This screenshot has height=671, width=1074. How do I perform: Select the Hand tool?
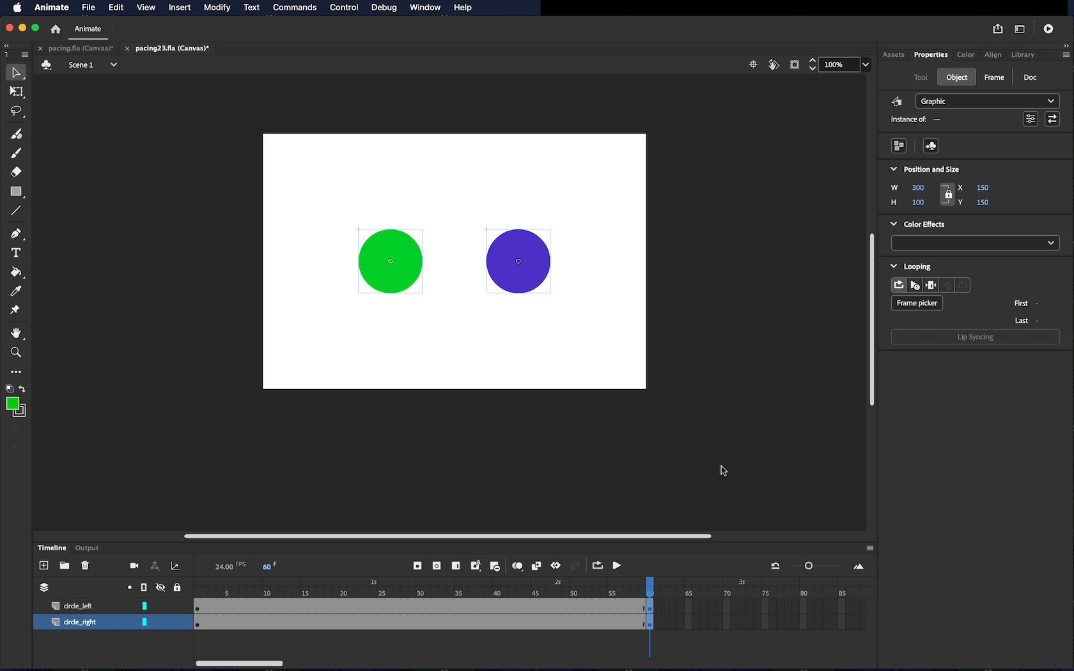[x=16, y=333]
